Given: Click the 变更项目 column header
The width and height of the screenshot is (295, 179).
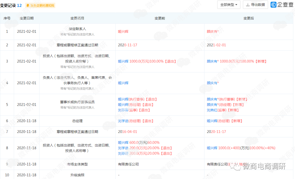Looking at the screenshot, I should 77,18.
